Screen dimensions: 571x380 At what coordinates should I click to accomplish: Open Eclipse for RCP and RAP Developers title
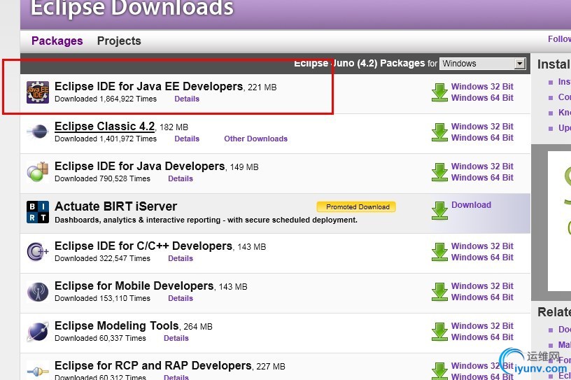(153, 365)
